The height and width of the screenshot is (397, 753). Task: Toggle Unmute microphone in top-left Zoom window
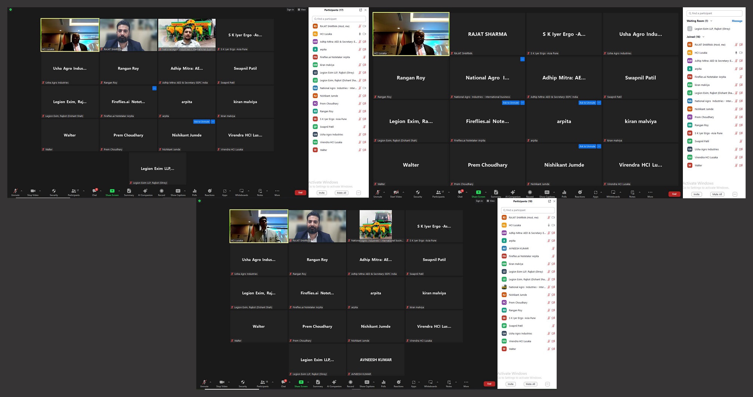15,192
